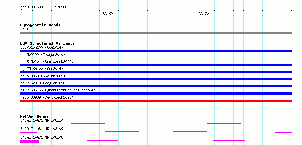Select variant label dgv7516n100 (Coe2014)
This screenshot has height=145, width=302.
click(x=42, y=69)
